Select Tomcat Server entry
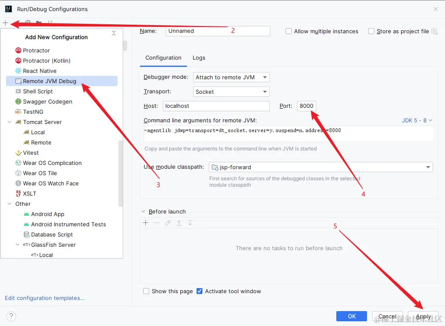Screen dimensions: 445x326 [42, 122]
